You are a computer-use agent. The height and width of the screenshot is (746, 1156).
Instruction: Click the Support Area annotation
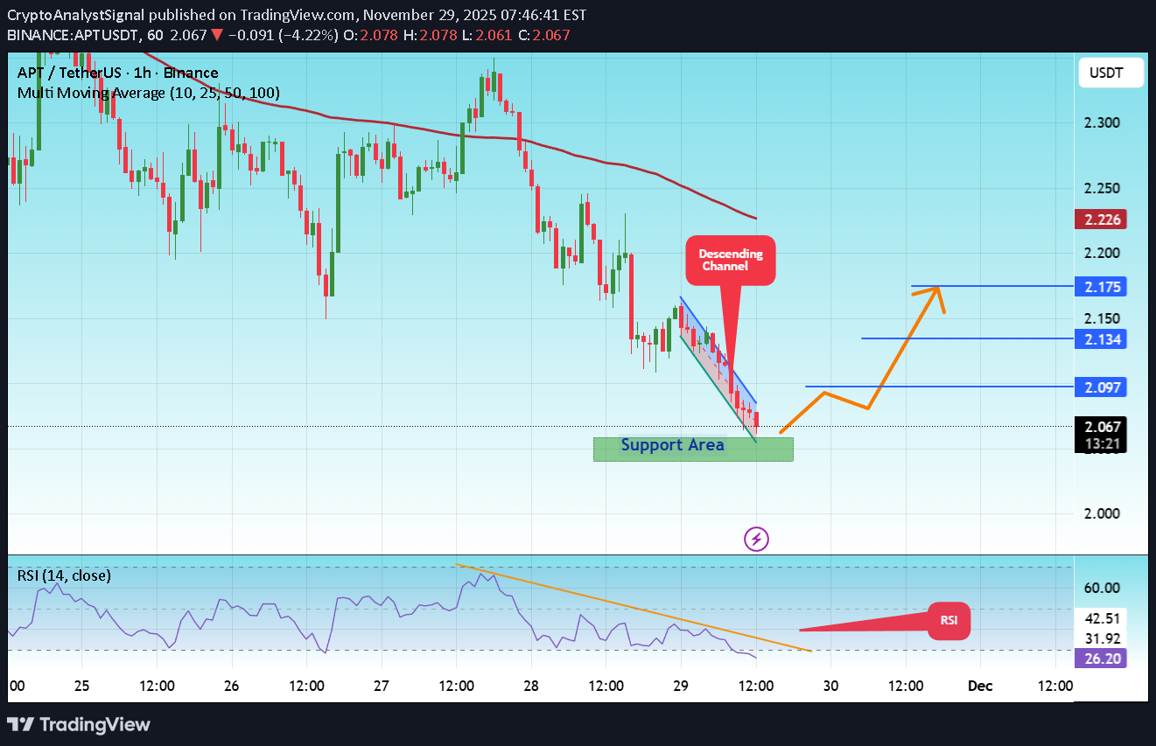pos(672,445)
